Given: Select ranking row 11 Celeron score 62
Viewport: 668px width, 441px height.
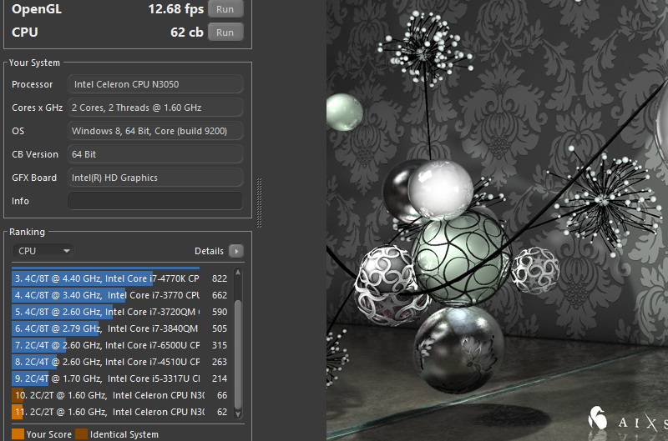Looking at the screenshot, I should 121,412.
